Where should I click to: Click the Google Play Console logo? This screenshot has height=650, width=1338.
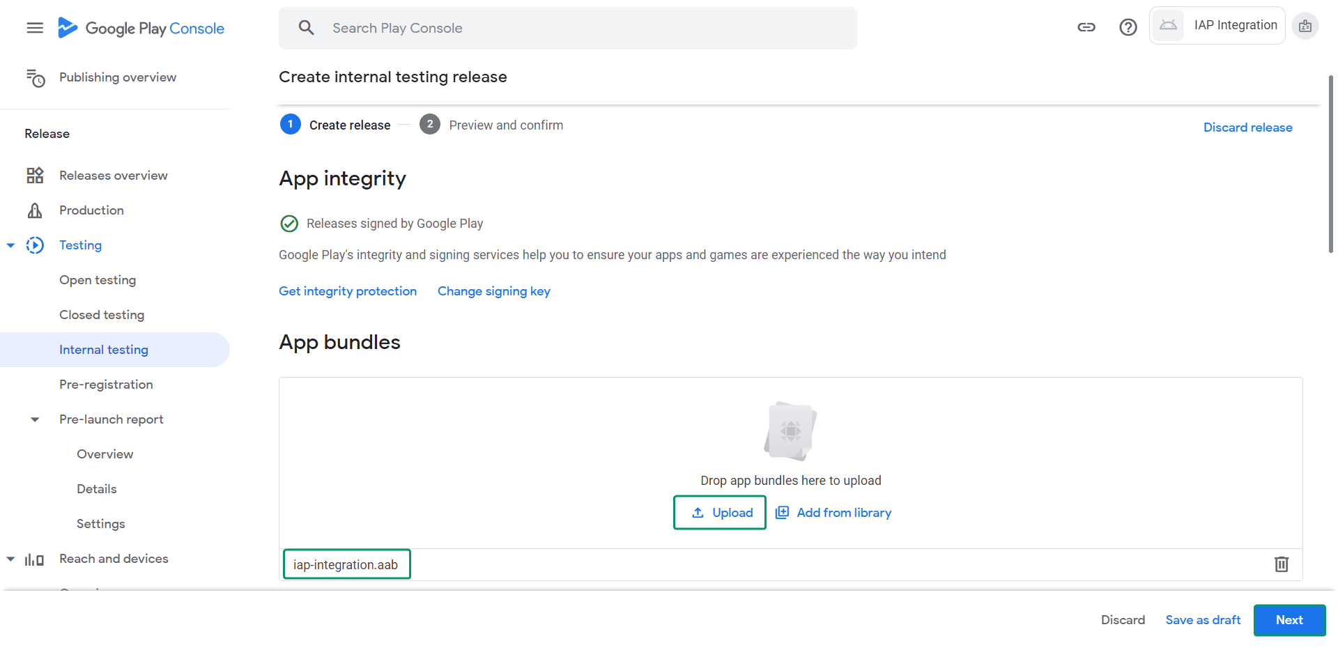141,28
